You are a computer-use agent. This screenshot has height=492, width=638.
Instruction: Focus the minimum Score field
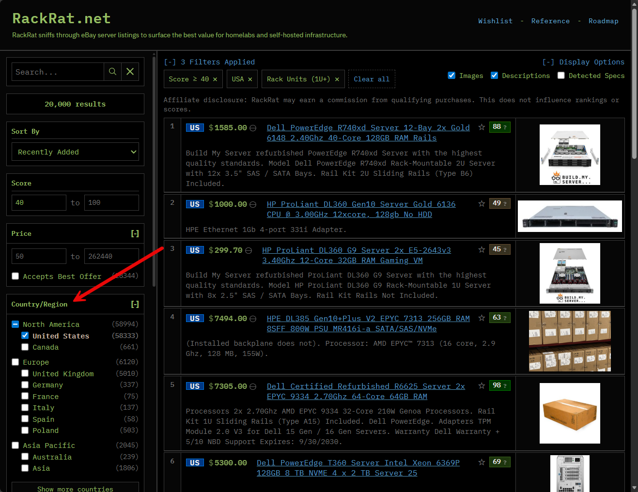pyautogui.click(x=39, y=202)
